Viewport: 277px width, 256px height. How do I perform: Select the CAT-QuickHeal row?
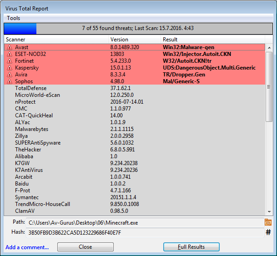click(x=135, y=115)
